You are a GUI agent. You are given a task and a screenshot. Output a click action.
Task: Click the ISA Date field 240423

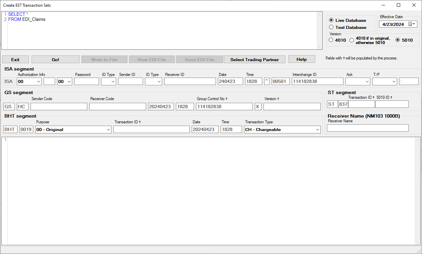pyautogui.click(x=231, y=81)
